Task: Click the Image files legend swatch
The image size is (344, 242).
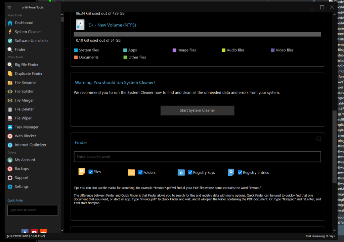Action: (174, 50)
